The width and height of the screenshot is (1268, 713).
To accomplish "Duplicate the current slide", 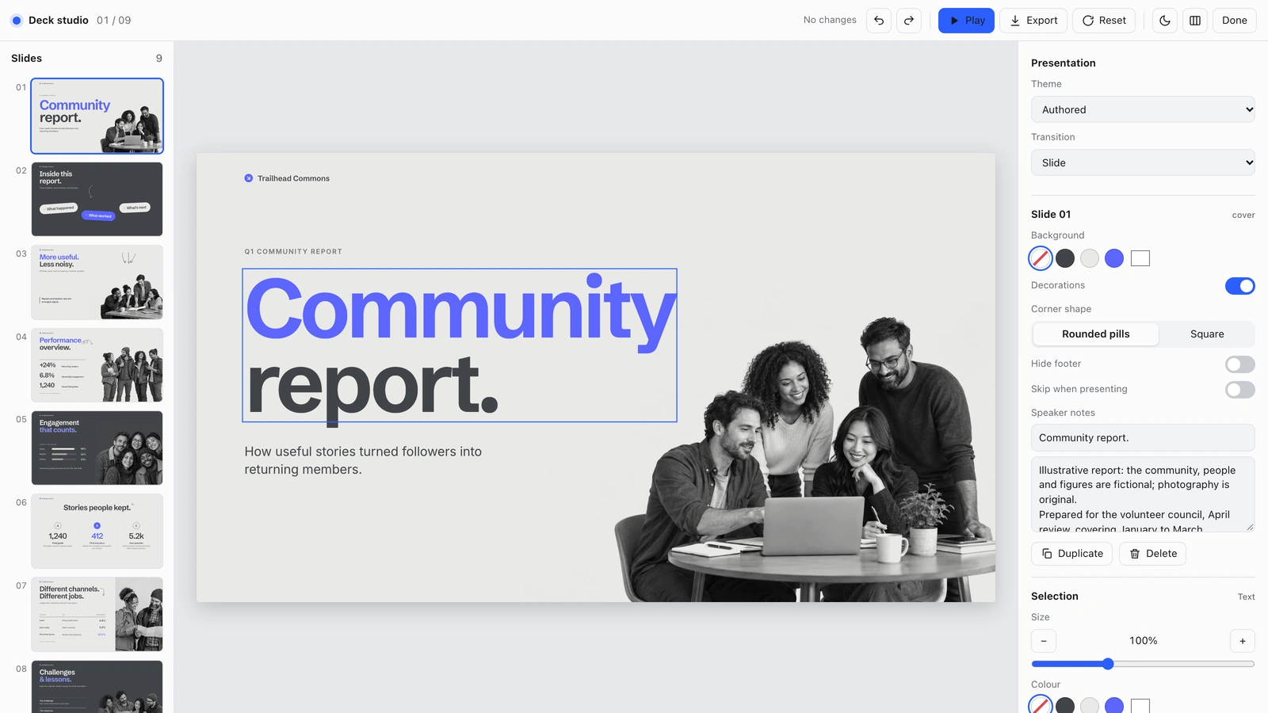I will click(1071, 554).
